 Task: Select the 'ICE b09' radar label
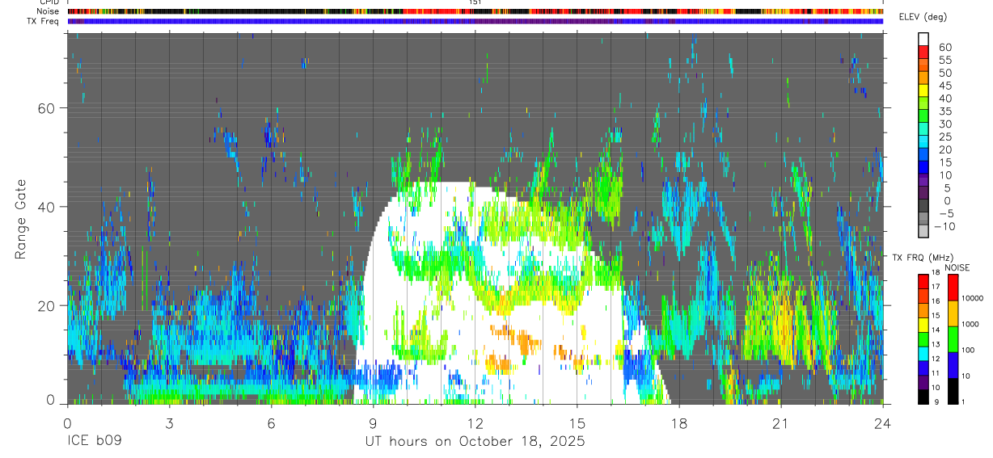pos(94,442)
